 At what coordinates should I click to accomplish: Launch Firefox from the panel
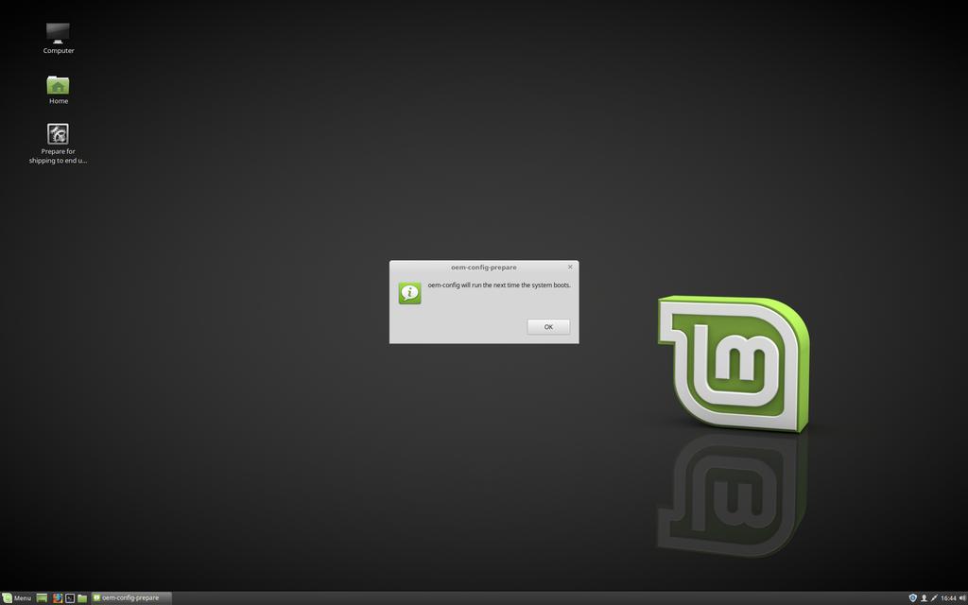pos(58,598)
